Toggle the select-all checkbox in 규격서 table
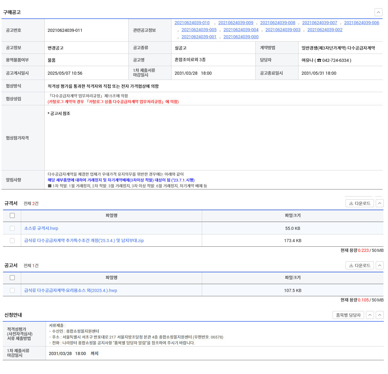The height and width of the screenshot is (374, 388). (12, 215)
